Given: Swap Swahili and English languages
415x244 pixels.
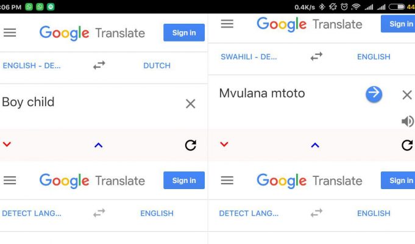Looking at the screenshot, I should click(x=316, y=56).
